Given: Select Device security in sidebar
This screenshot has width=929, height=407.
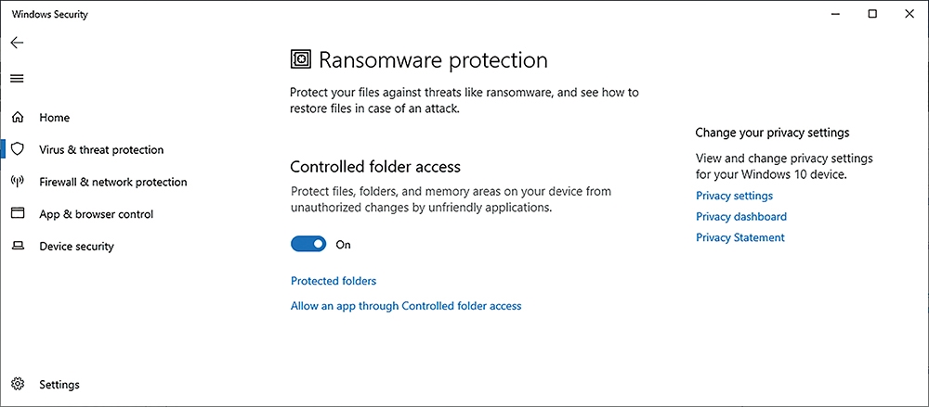Looking at the screenshot, I should (76, 246).
